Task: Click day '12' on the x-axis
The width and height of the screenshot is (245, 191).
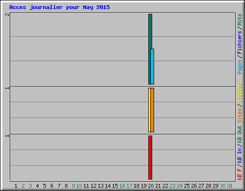Action: pos(93,186)
